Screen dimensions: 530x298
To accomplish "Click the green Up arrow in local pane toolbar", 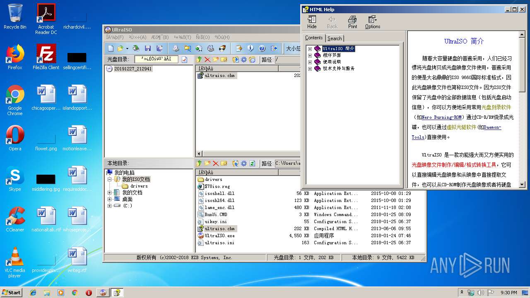I will point(199,163).
